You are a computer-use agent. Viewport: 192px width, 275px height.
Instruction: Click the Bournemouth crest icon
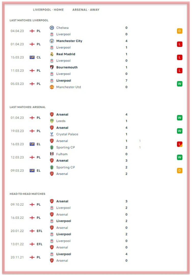coord(52,67)
